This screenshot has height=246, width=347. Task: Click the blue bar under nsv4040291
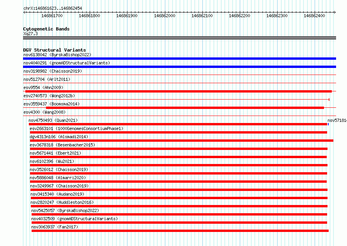tap(179, 67)
